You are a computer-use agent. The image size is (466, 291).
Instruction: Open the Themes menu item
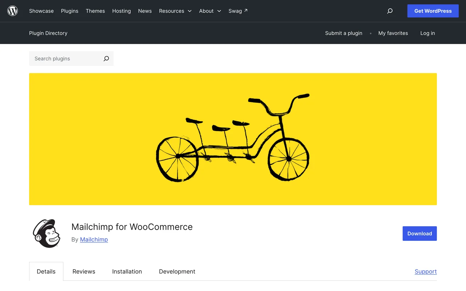[95, 11]
